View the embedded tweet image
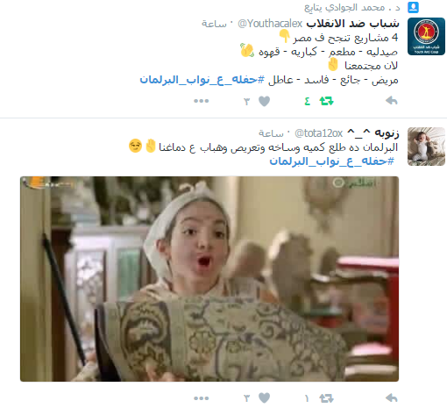 click(x=209, y=279)
